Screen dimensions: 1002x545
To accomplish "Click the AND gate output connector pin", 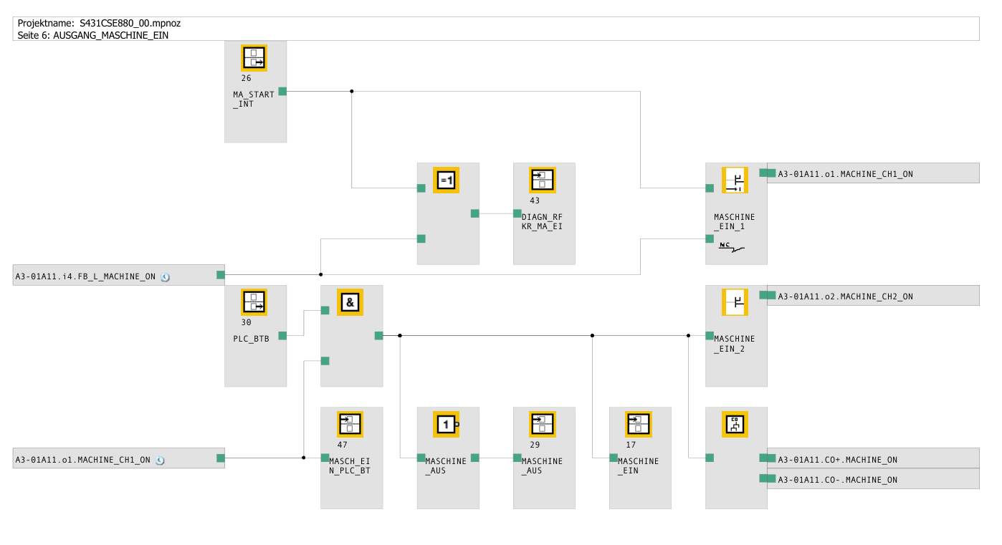I will click(378, 335).
